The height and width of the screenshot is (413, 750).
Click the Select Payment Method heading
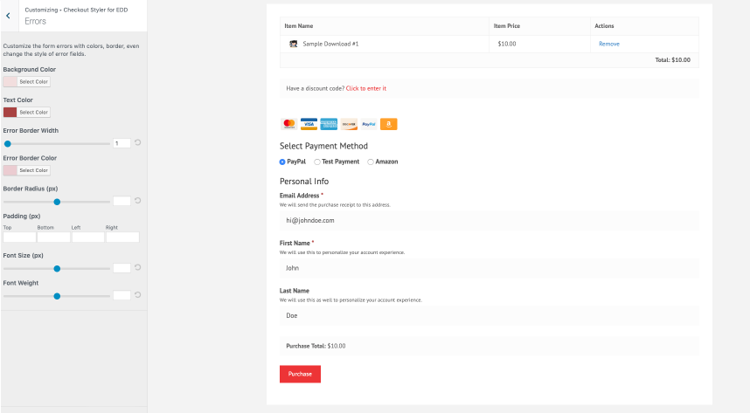point(323,147)
